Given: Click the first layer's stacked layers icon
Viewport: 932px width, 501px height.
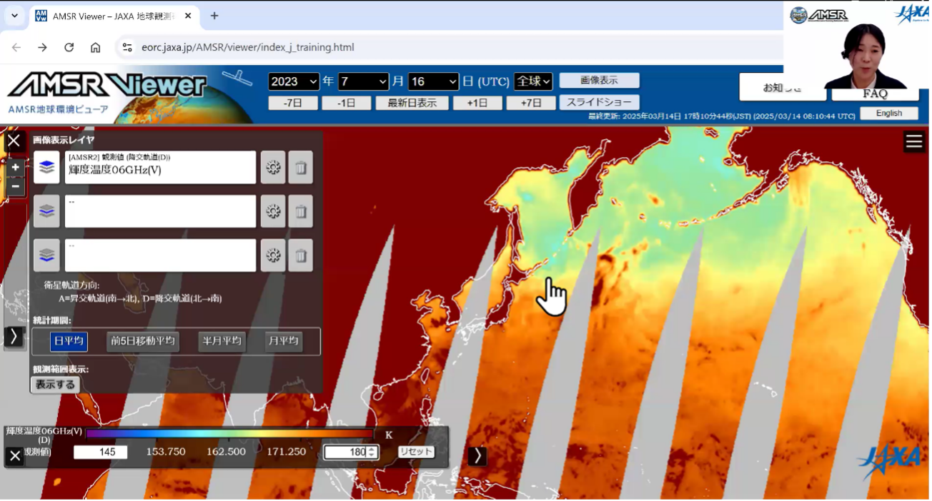Looking at the screenshot, I should [46, 168].
